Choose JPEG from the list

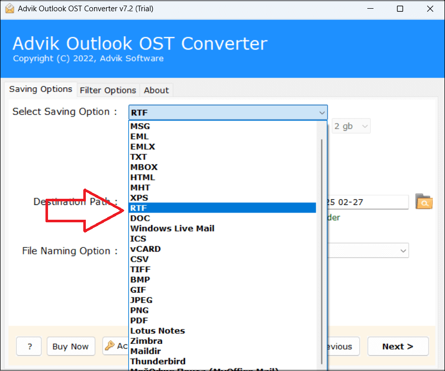point(222,300)
